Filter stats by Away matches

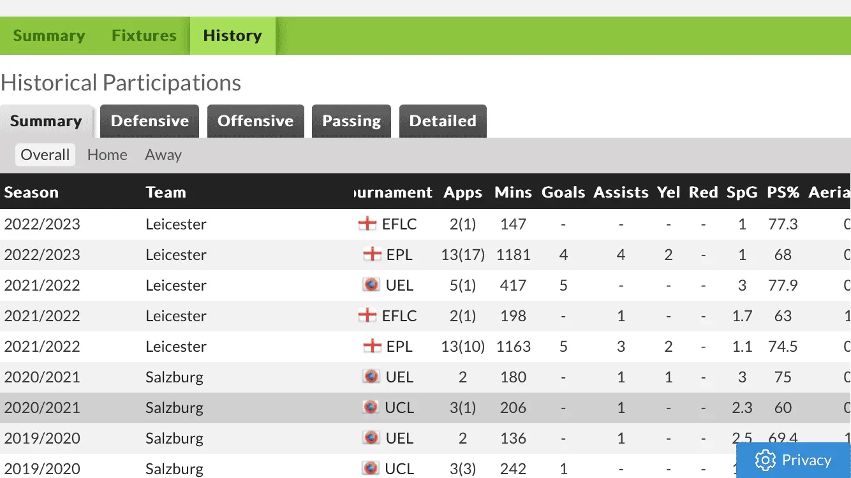tap(163, 155)
